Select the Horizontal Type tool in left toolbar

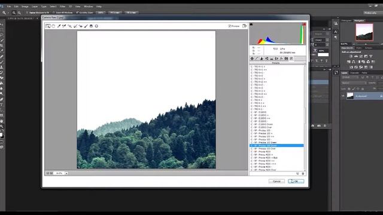point(2,105)
